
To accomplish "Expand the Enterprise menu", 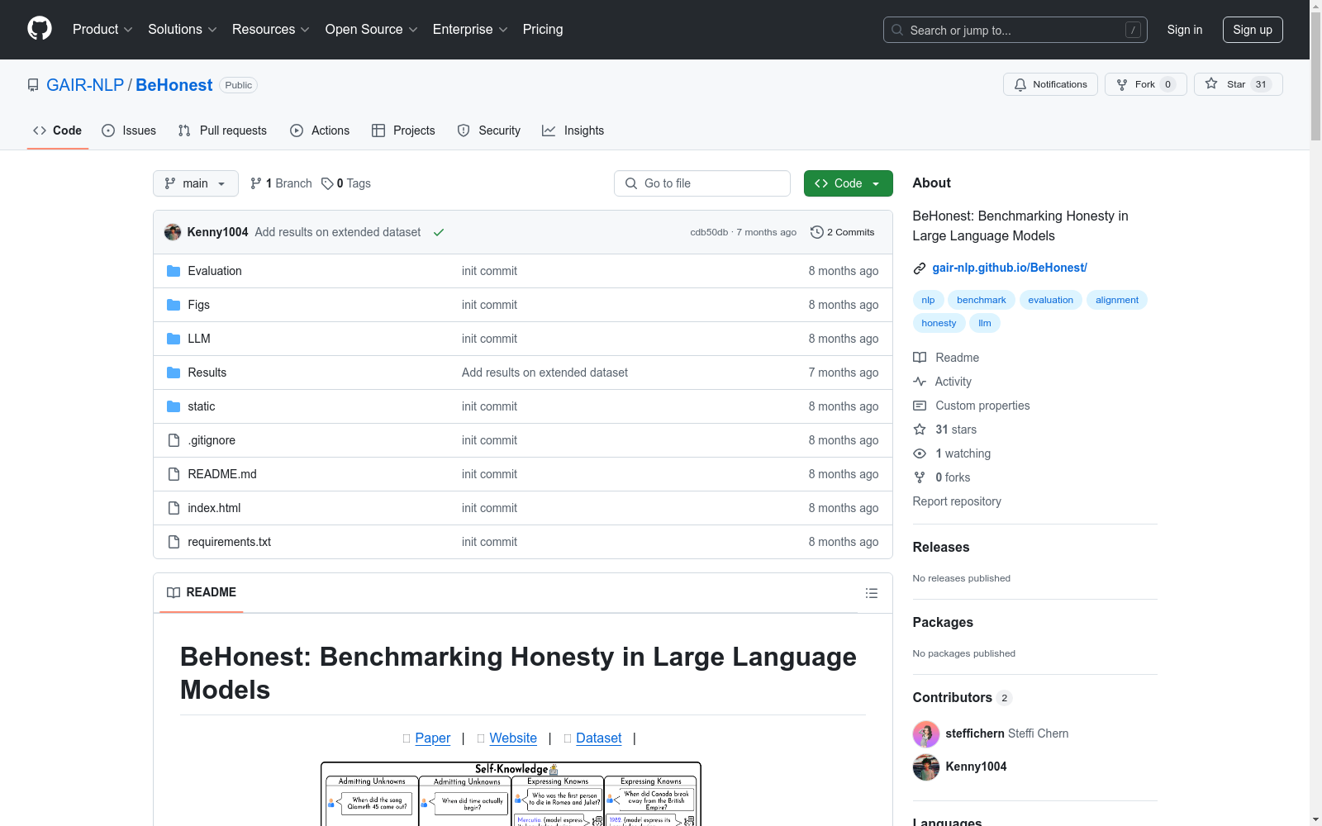I will pos(470,30).
